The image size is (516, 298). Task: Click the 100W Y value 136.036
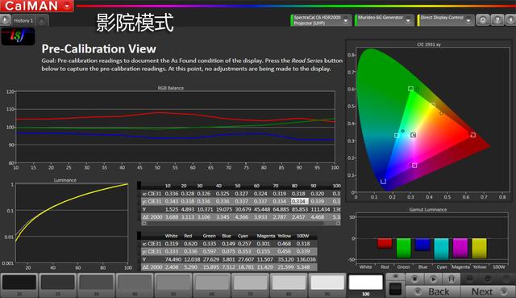pos(306,259)
